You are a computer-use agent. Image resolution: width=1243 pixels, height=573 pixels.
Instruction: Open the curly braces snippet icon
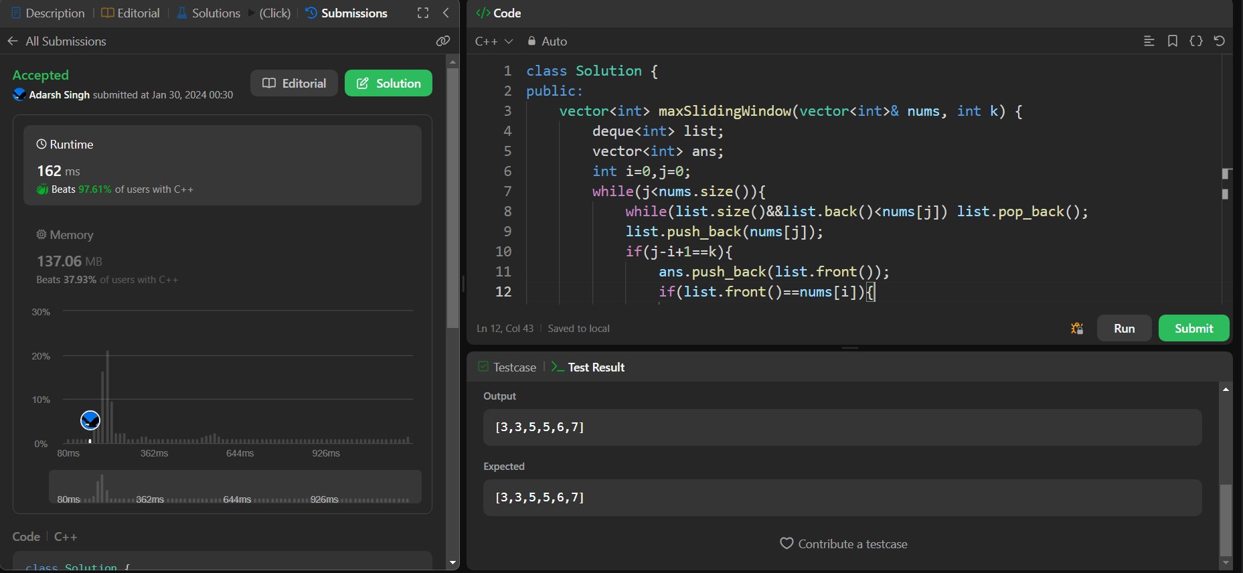point(1195,41)
